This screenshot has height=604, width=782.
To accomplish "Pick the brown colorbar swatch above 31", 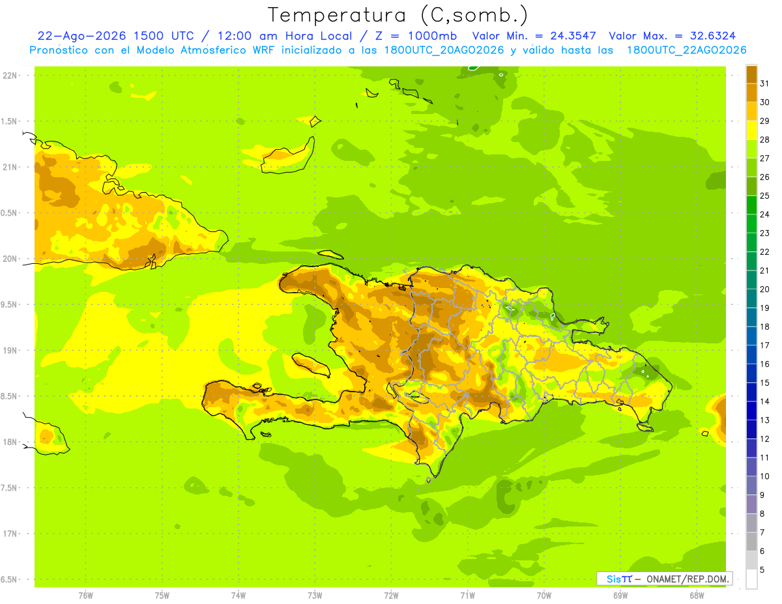I will tap(751, 74).
